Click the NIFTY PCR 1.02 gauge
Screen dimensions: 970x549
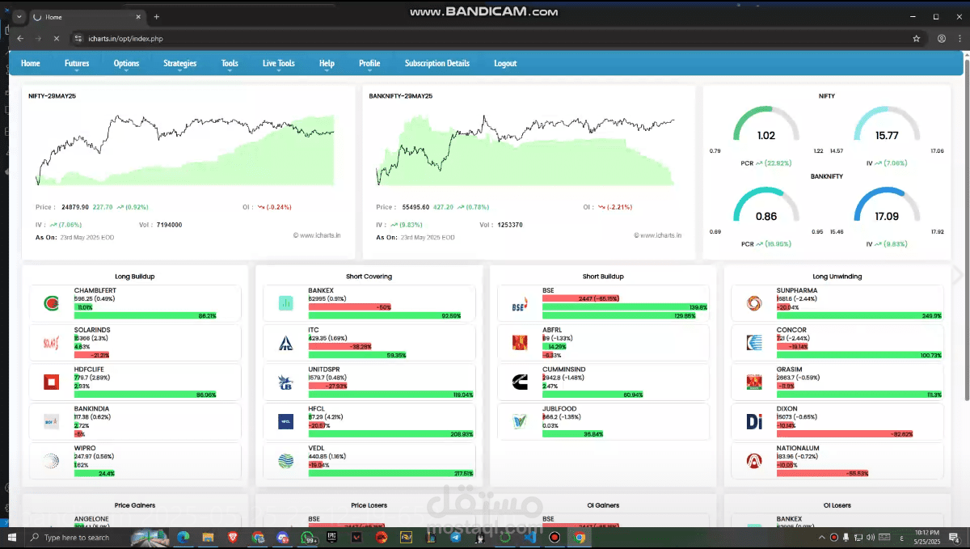pos(766,125)
